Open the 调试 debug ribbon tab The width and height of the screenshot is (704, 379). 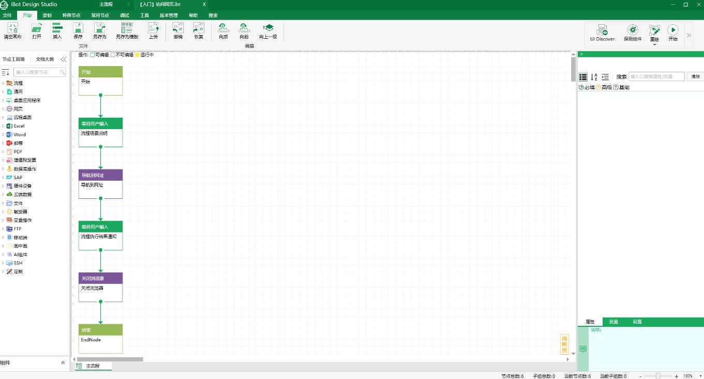125,15
